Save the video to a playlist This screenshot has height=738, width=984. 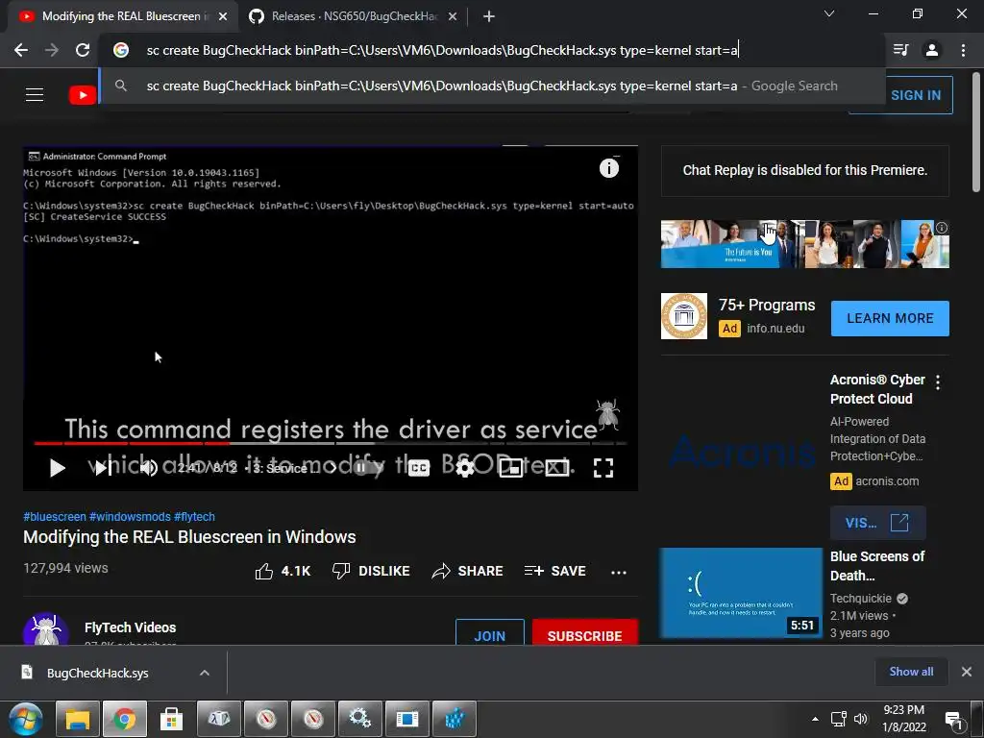point(554,571)
